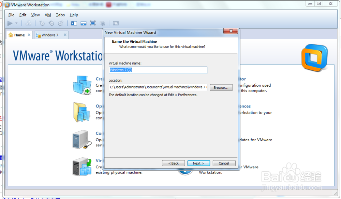Image resolution: width=341 pixels, height=199 pixels.
Task: Take a snapshot of the virtual machine
Action: 42,23
